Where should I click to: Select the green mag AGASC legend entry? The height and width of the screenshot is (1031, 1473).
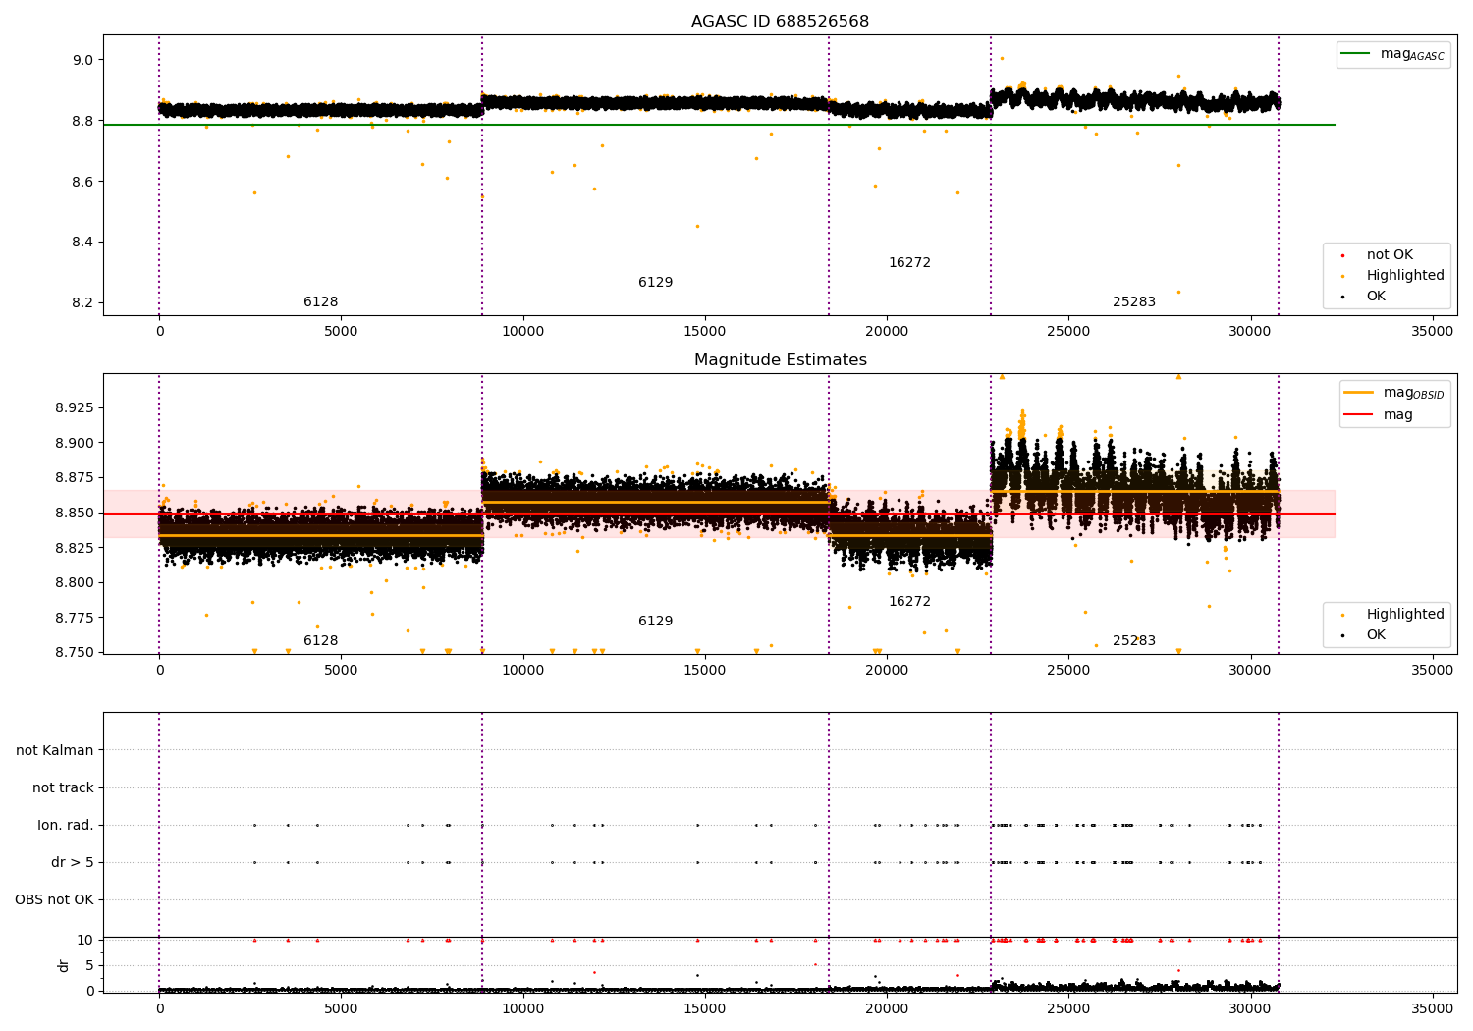tap(1392, 54)
